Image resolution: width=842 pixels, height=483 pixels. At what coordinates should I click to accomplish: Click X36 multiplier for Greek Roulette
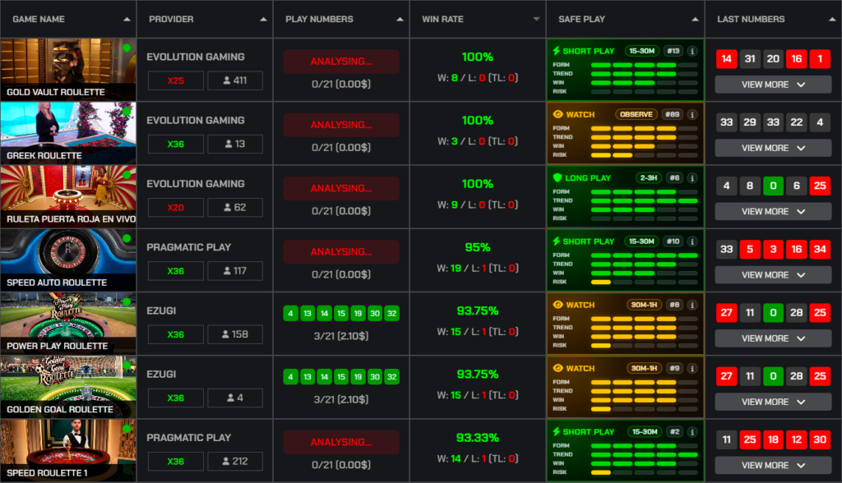tap(176, 144)
